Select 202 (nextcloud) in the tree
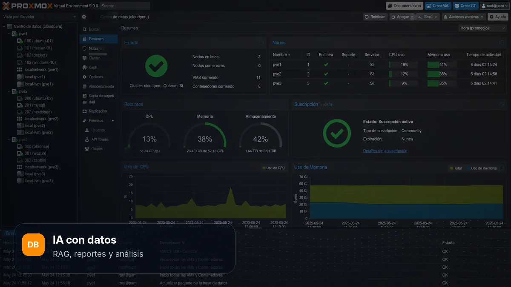Screen dimensions: 511x287 pos(37,112)
